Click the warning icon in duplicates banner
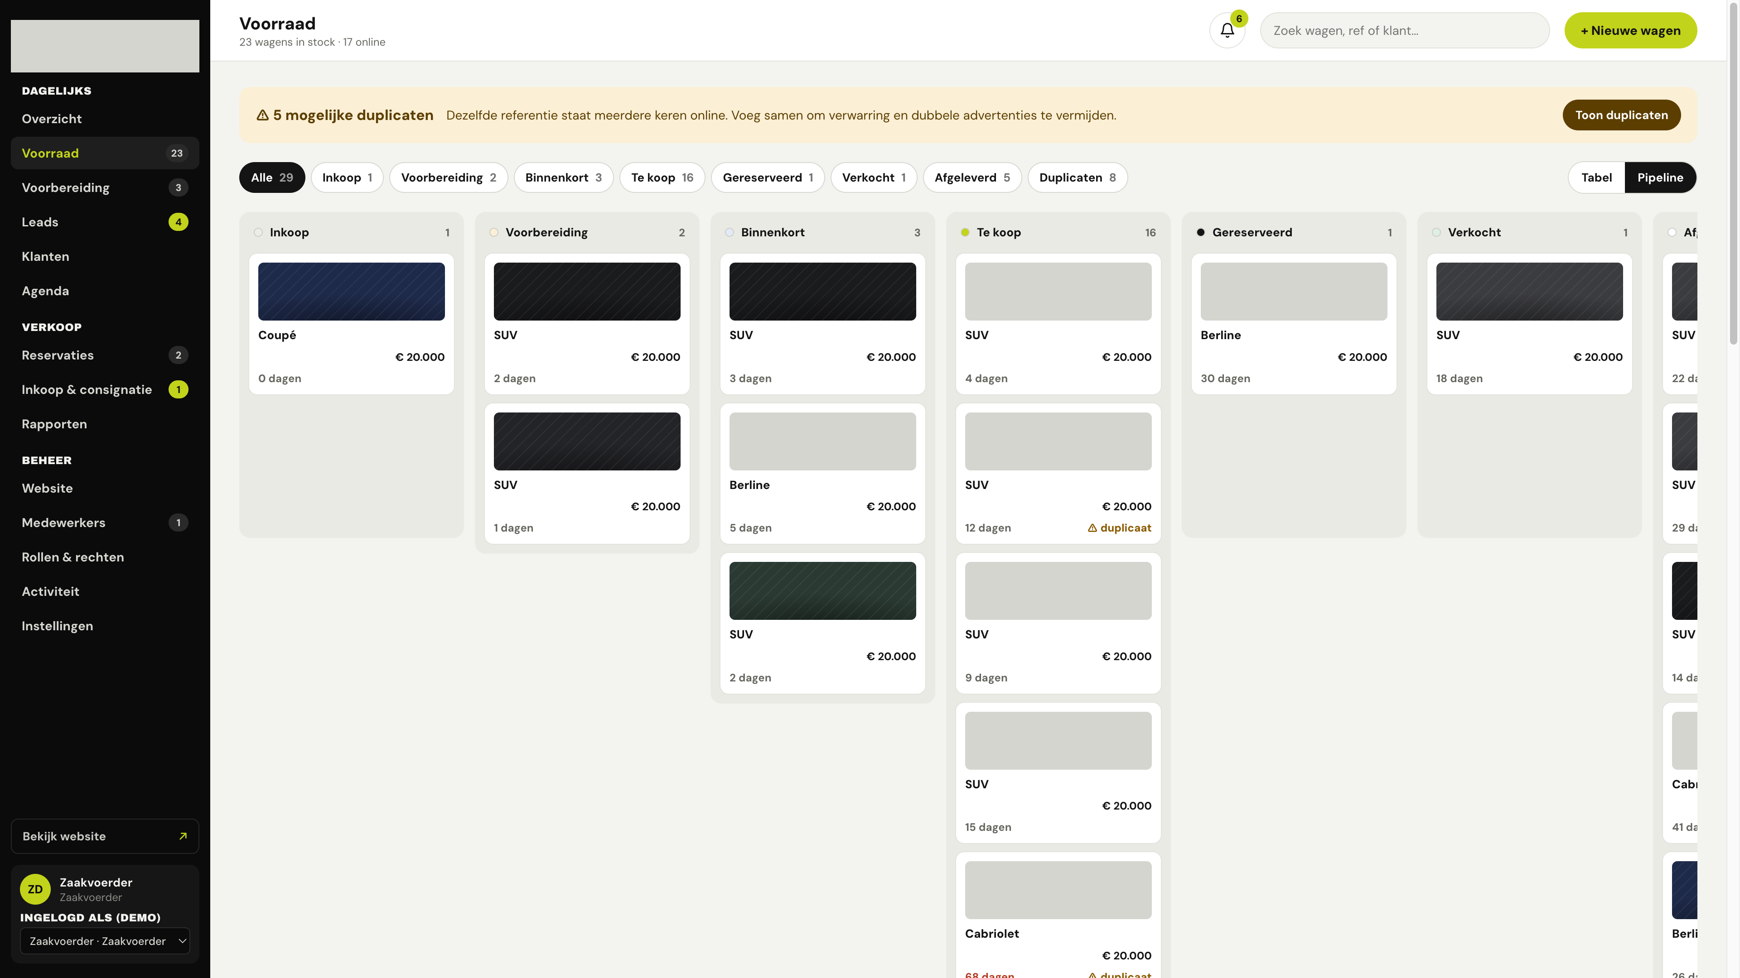The width and height of the screenshot is (1740, 978). (x=263, y=115)
